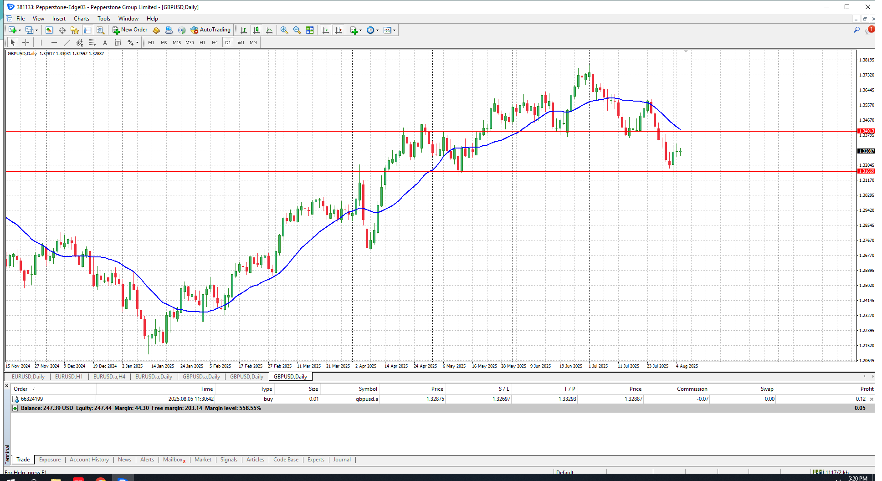Screen dimensions: 882x481
Task: Click the Tile Windows icon
Action: click(310, 30)
